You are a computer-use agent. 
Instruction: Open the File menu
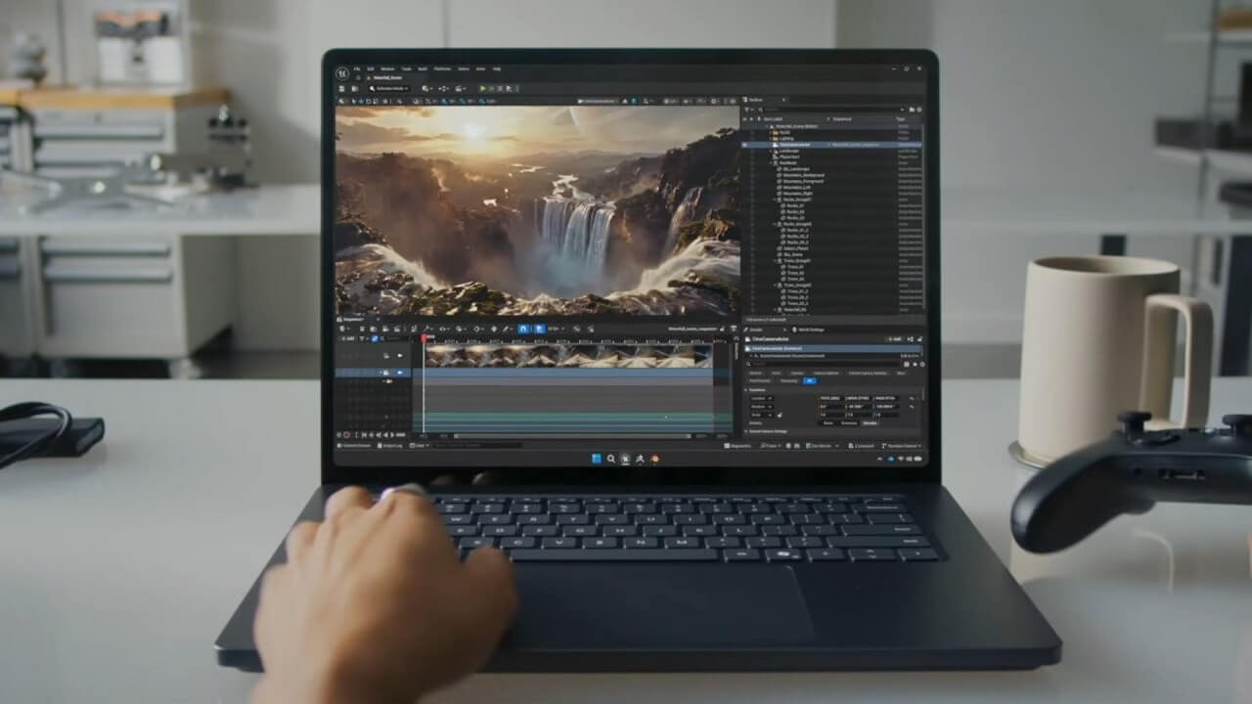click(357, 68)
